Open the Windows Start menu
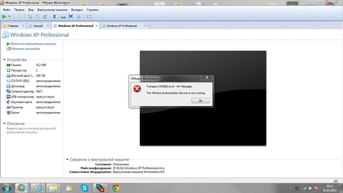Viewport: 343px width, 193px height. pyautogui.click(x=7, y=188)
